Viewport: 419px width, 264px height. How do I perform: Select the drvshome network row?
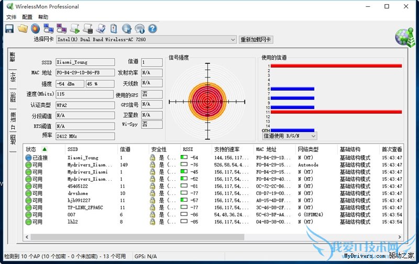coord(214,193)
